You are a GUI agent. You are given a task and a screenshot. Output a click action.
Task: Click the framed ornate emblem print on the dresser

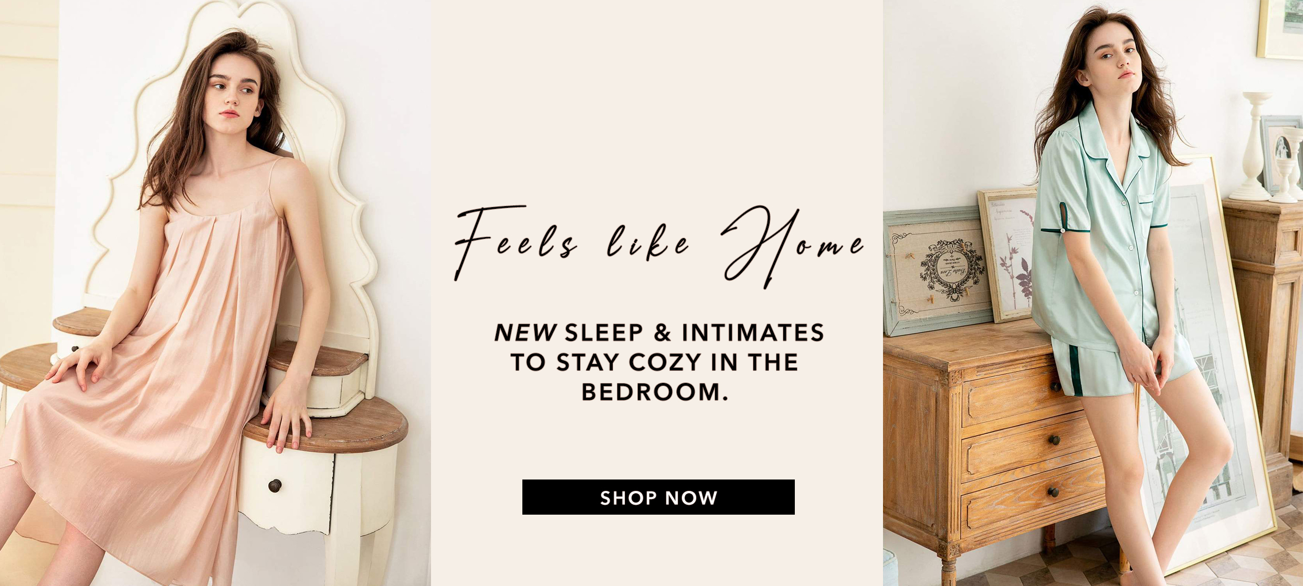pyautogui.click(x=937, y=271)
